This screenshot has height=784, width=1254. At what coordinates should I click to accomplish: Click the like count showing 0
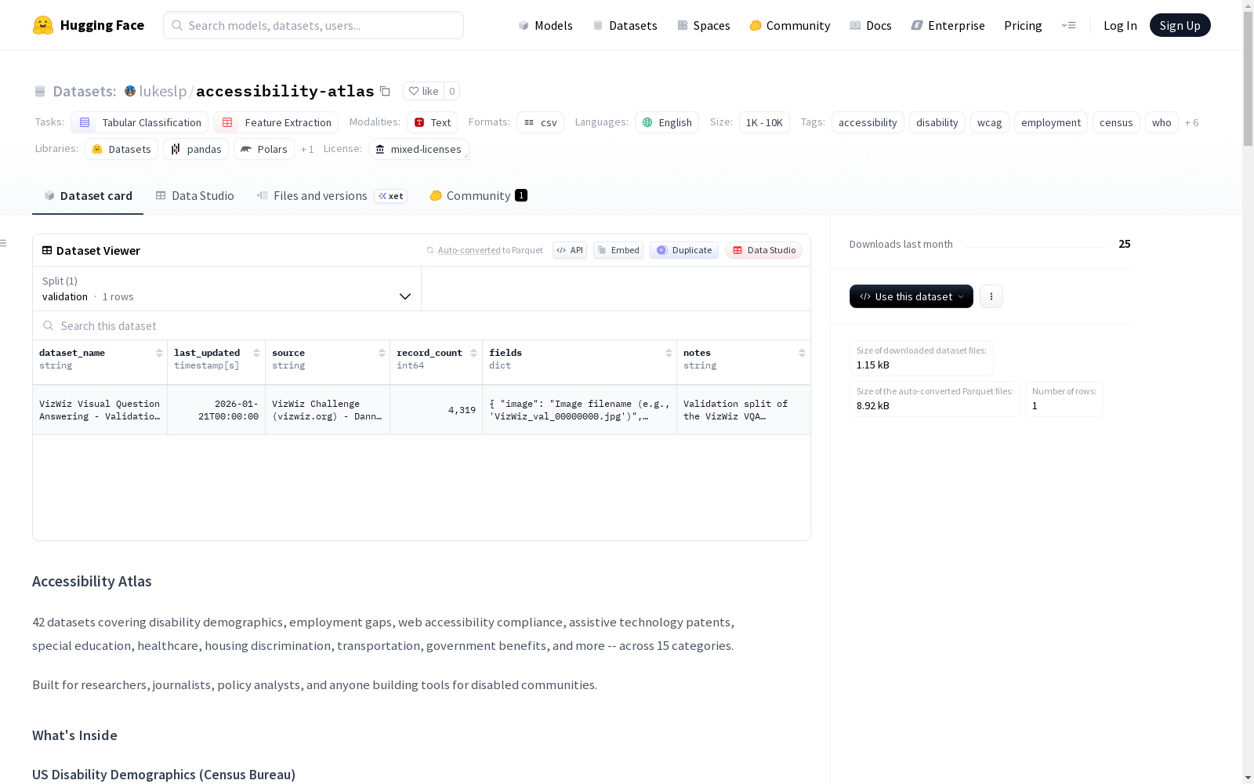click(452, 91)
